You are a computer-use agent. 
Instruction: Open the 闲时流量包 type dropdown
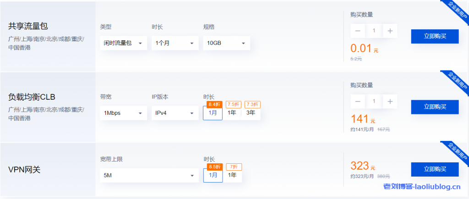[x=123, y=43]
